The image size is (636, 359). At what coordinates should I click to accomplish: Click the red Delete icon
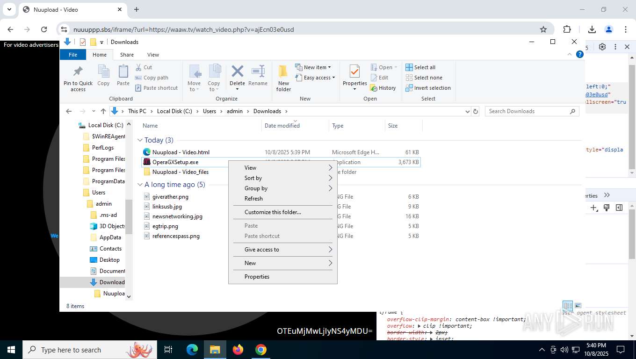tap(237, 71)
